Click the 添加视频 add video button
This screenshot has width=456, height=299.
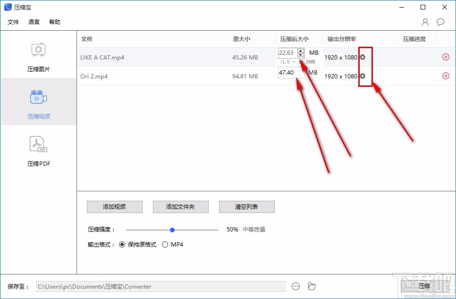click(x=114, y=206)
